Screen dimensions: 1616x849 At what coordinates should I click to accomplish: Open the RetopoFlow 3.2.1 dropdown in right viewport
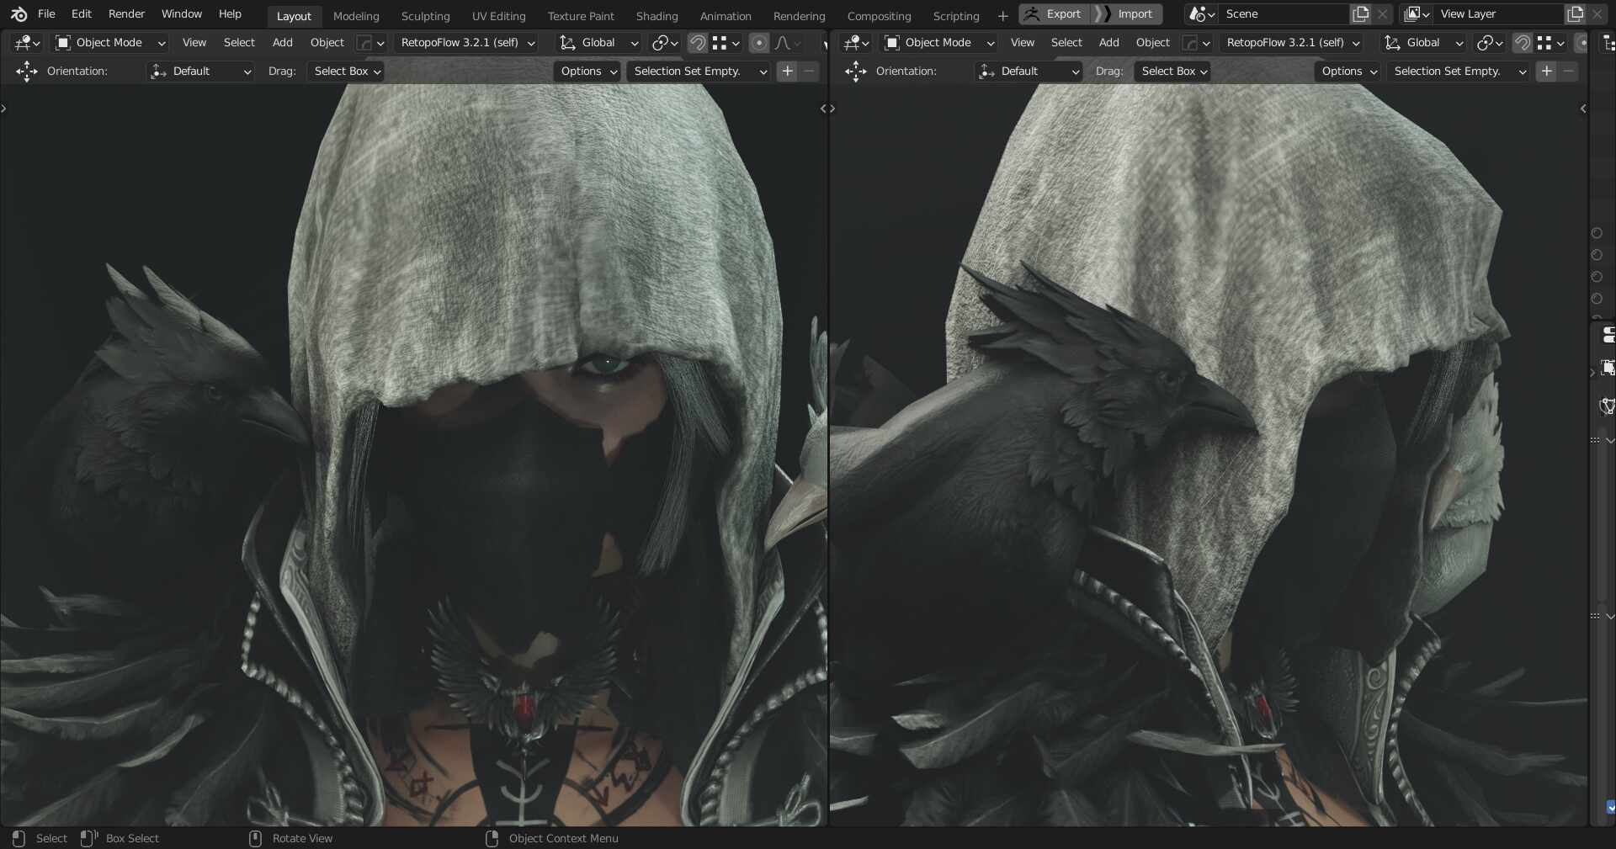click(1292, 43)
